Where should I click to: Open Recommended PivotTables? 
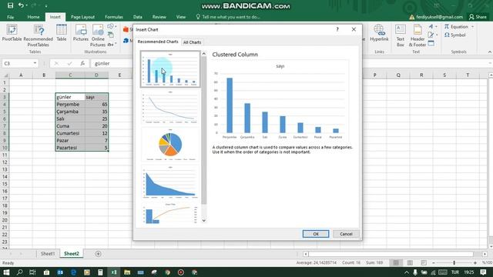coord(38,35)
